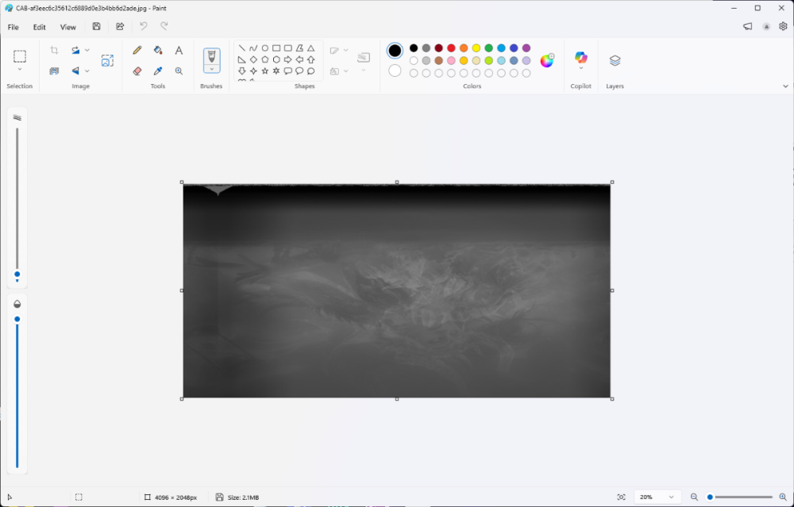Select the Pencil tool
The image size is (794, 507).
137,50
